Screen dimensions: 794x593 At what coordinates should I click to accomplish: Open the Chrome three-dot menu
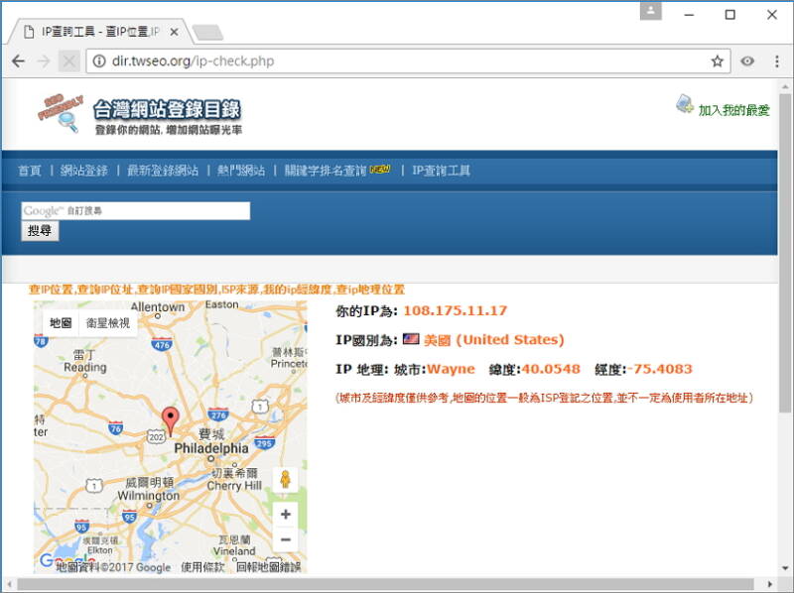tap(776, 61)
